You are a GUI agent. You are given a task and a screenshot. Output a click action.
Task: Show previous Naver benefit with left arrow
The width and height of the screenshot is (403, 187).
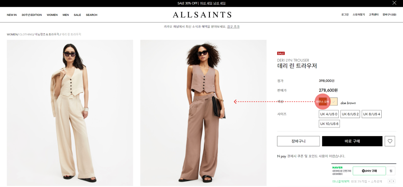[390, 181]
